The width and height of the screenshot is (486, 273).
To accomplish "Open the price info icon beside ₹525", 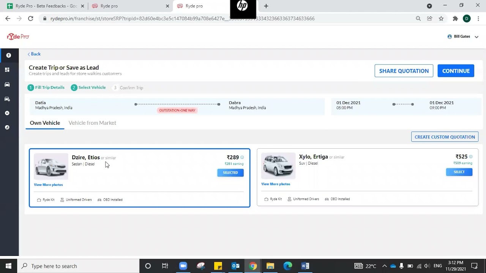I will click(471, 157).
